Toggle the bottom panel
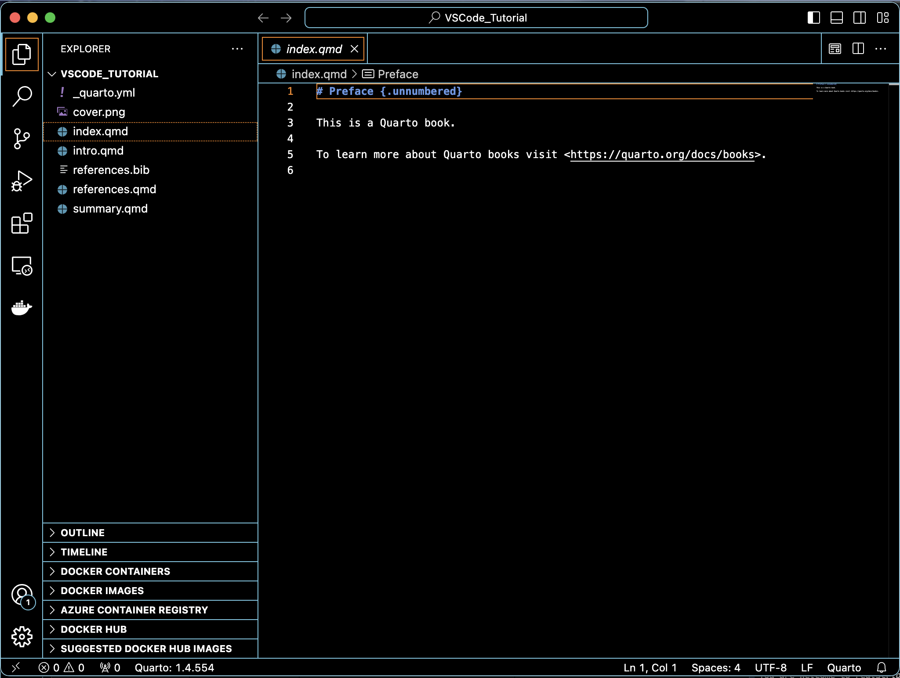900x678 pixels. (837, 18)
